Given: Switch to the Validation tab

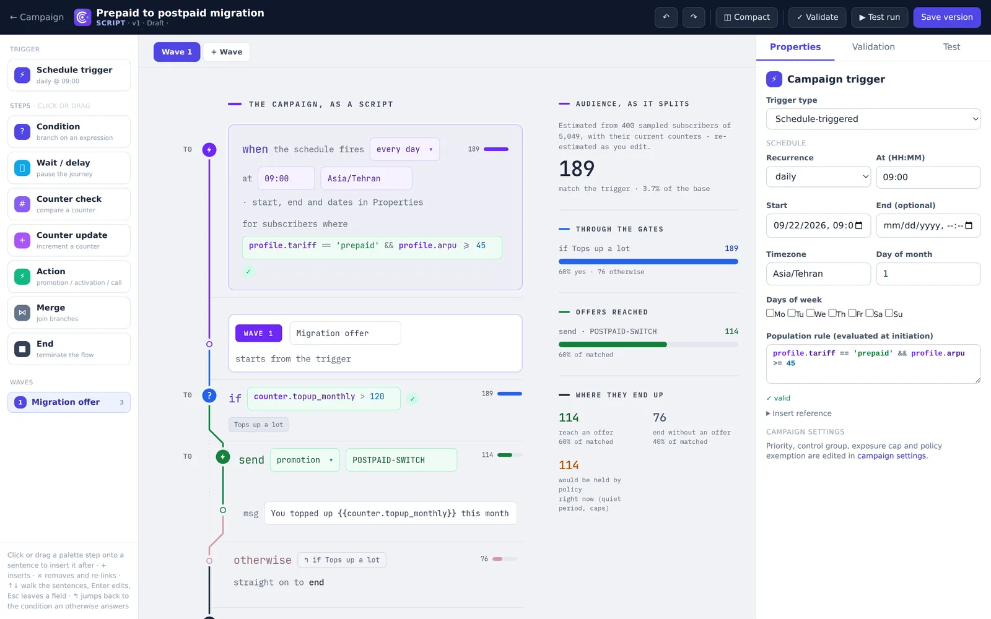Looking at the screenshot, I should tap(873, 47).
